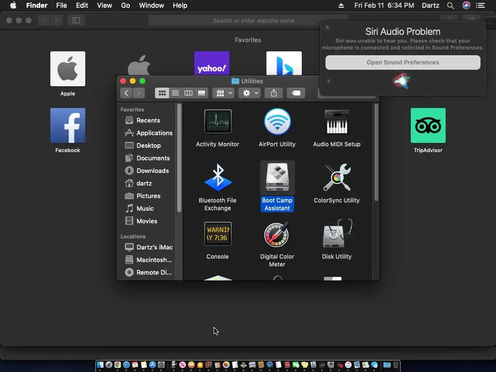Select Boot Camp Assistant icon
This screenshot has height=372, width=496.
[277, 177]
